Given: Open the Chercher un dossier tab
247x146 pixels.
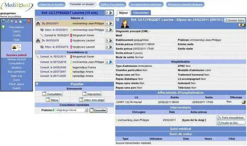Looking at the screenshot, I should (51, 4).
